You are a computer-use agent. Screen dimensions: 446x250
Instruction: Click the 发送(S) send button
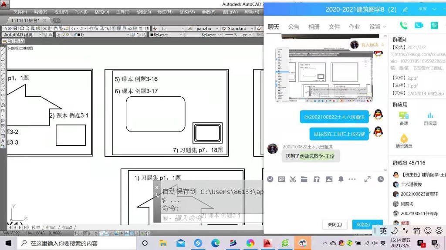click(x=362, y=224)
